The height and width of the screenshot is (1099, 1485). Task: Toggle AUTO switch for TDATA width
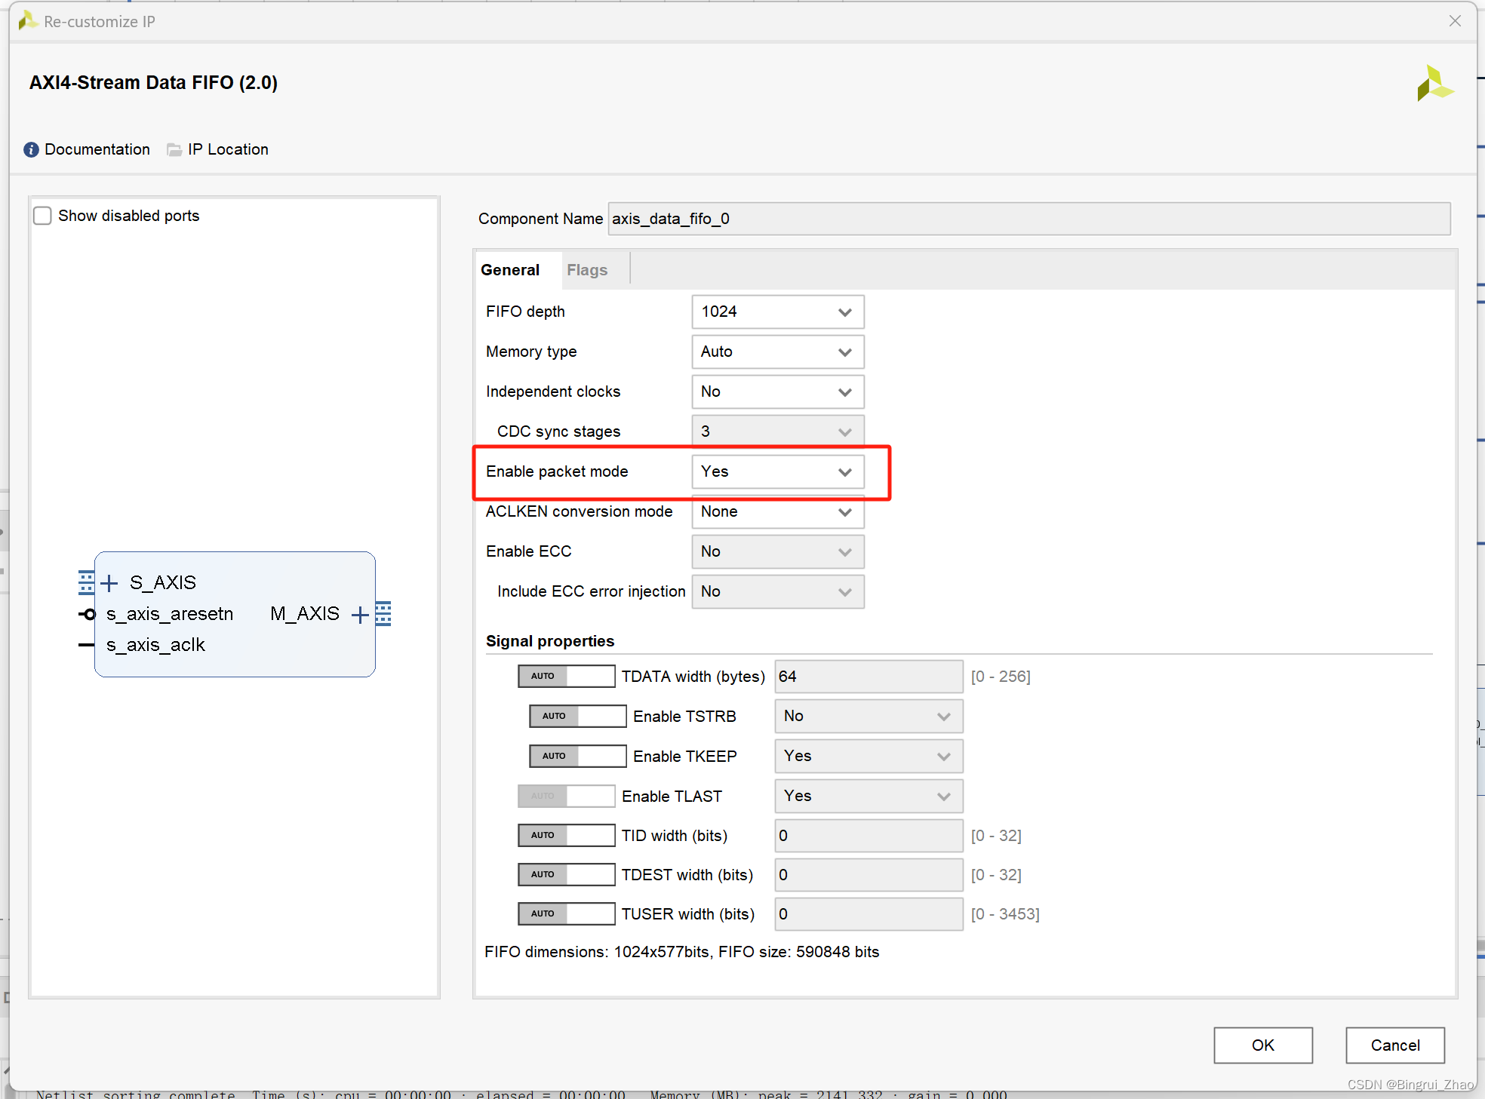pos(566,676)
